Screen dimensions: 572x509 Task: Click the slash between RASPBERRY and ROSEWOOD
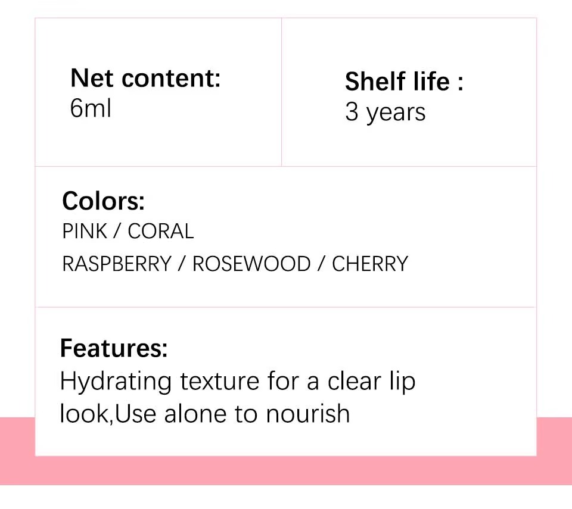pos(182,264)
